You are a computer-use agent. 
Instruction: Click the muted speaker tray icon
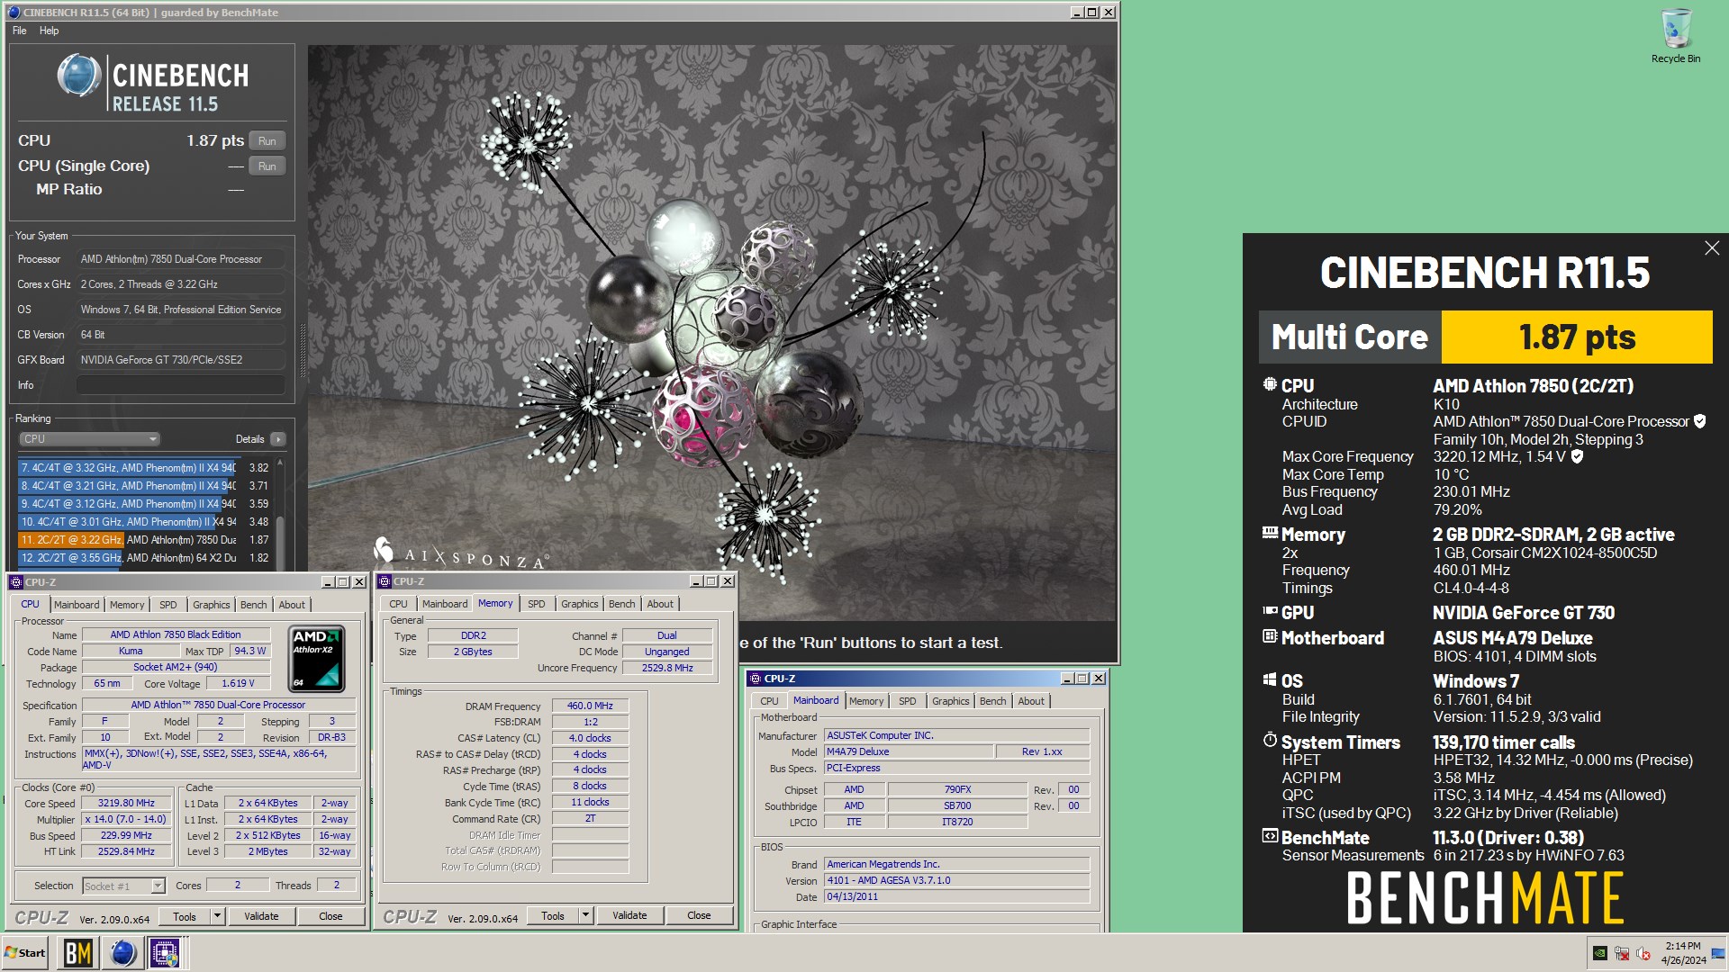[x=1643, y=953]
